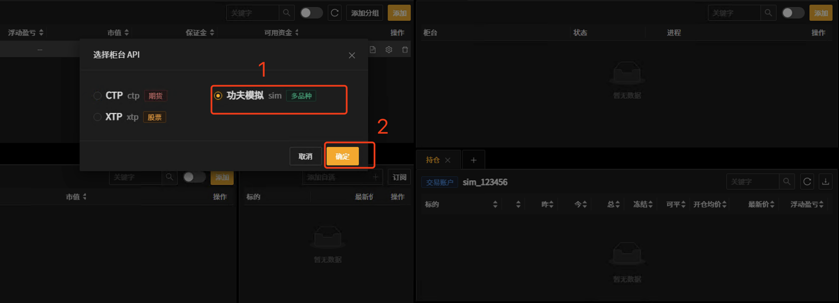This screenshot has height=303, width=839.
Task: Click the 期货 tag next to CTP
Action: pos(155,96)
